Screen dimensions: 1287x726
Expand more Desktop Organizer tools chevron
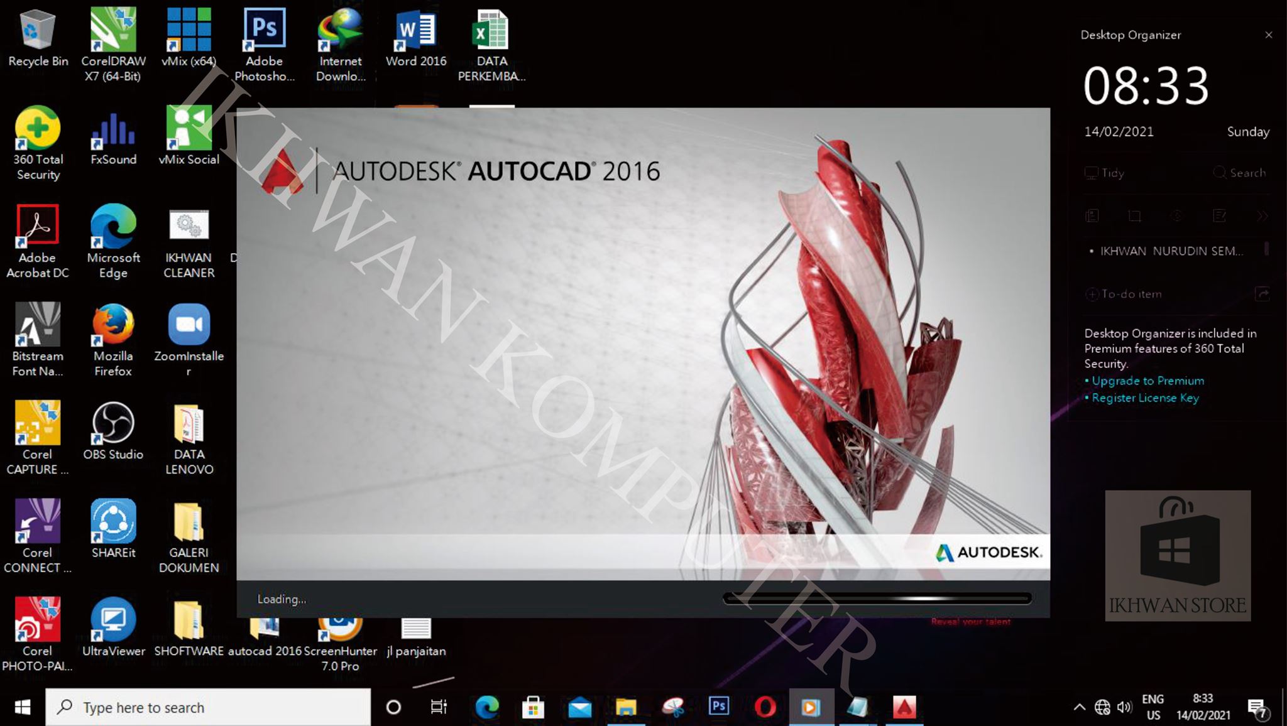(1262, 216)
